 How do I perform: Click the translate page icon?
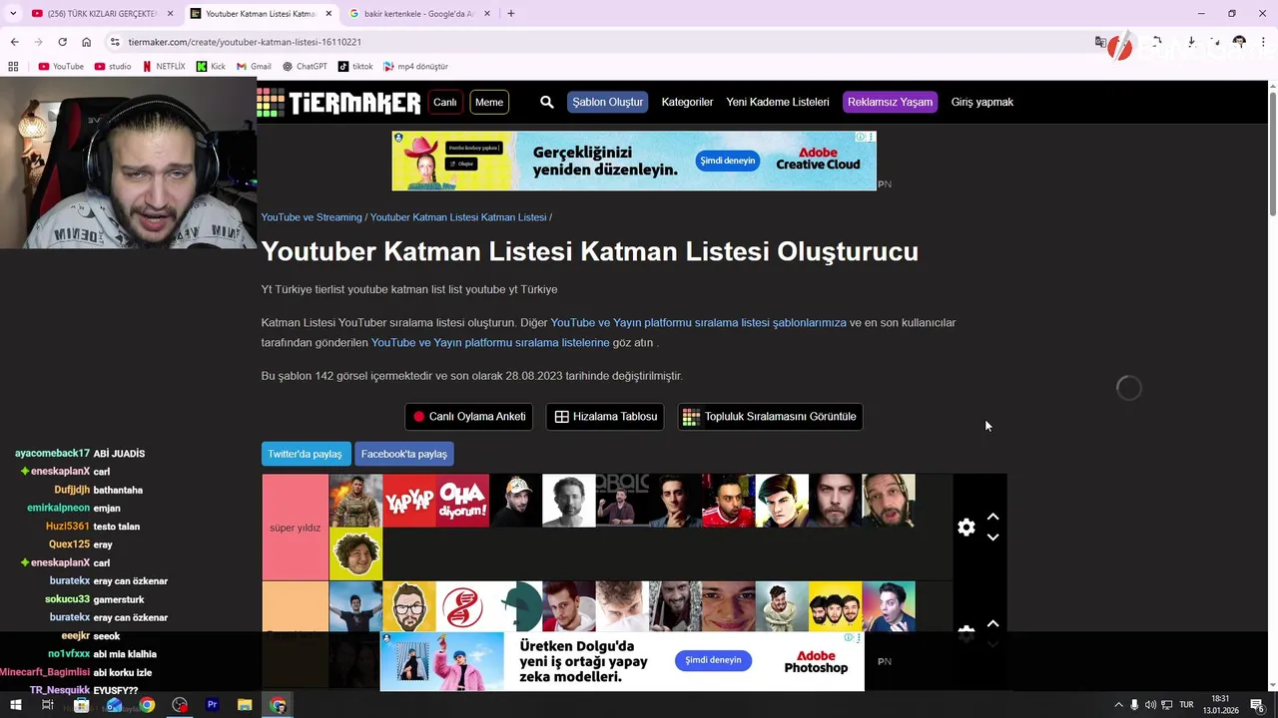1100,42
